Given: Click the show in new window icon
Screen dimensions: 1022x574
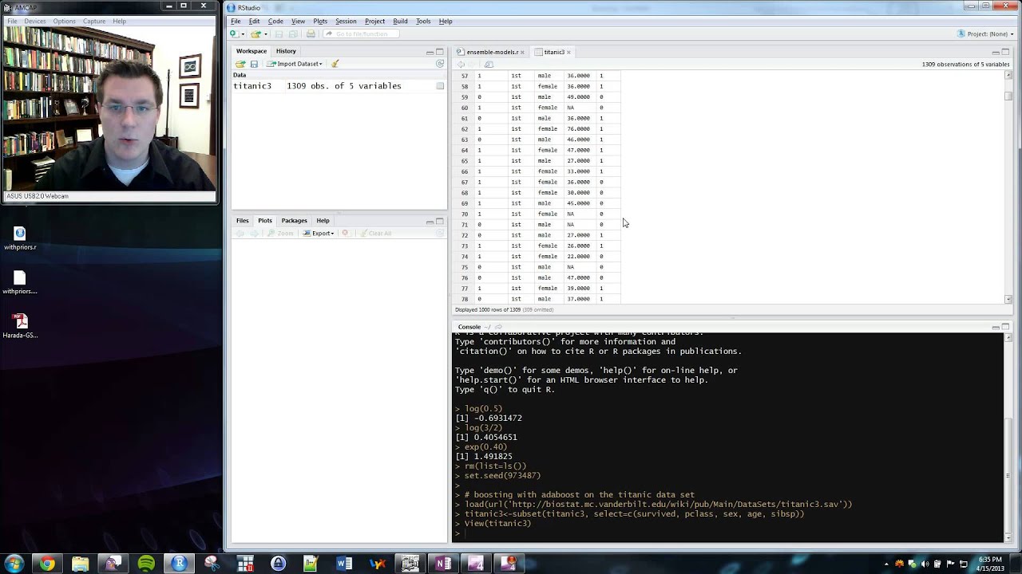Looking at the screenshot, I should click(x=489, y=65).
